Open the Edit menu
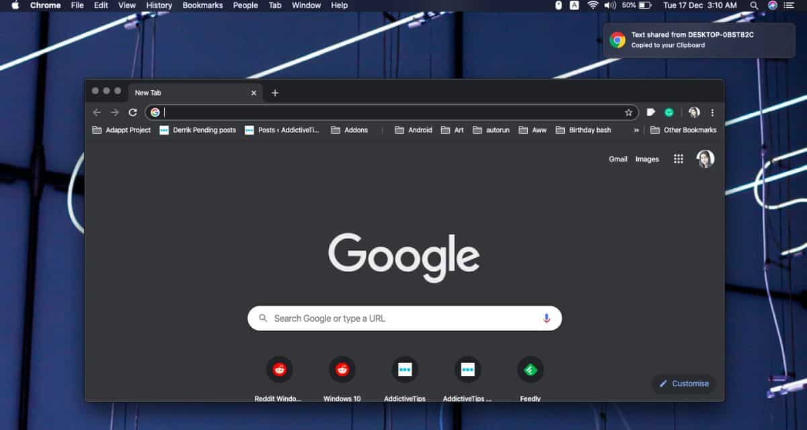Viewport: 807px width, 430px height. [101, 5]
